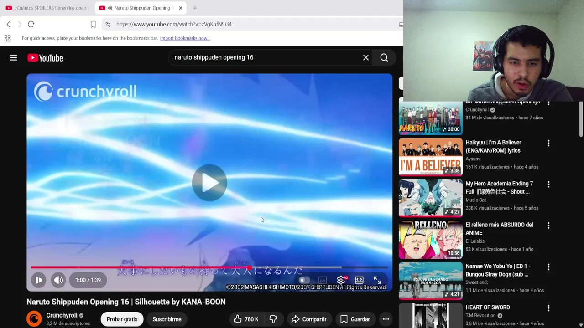Click the muted-audio speaker icon on the tab

109,8
